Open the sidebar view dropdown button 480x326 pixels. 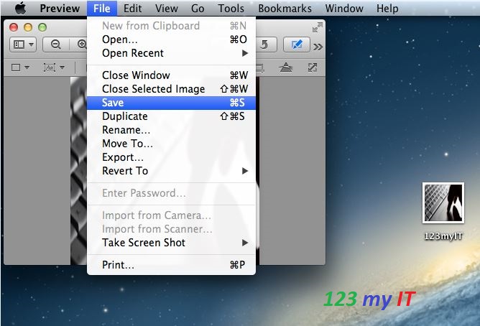(23, 45)
